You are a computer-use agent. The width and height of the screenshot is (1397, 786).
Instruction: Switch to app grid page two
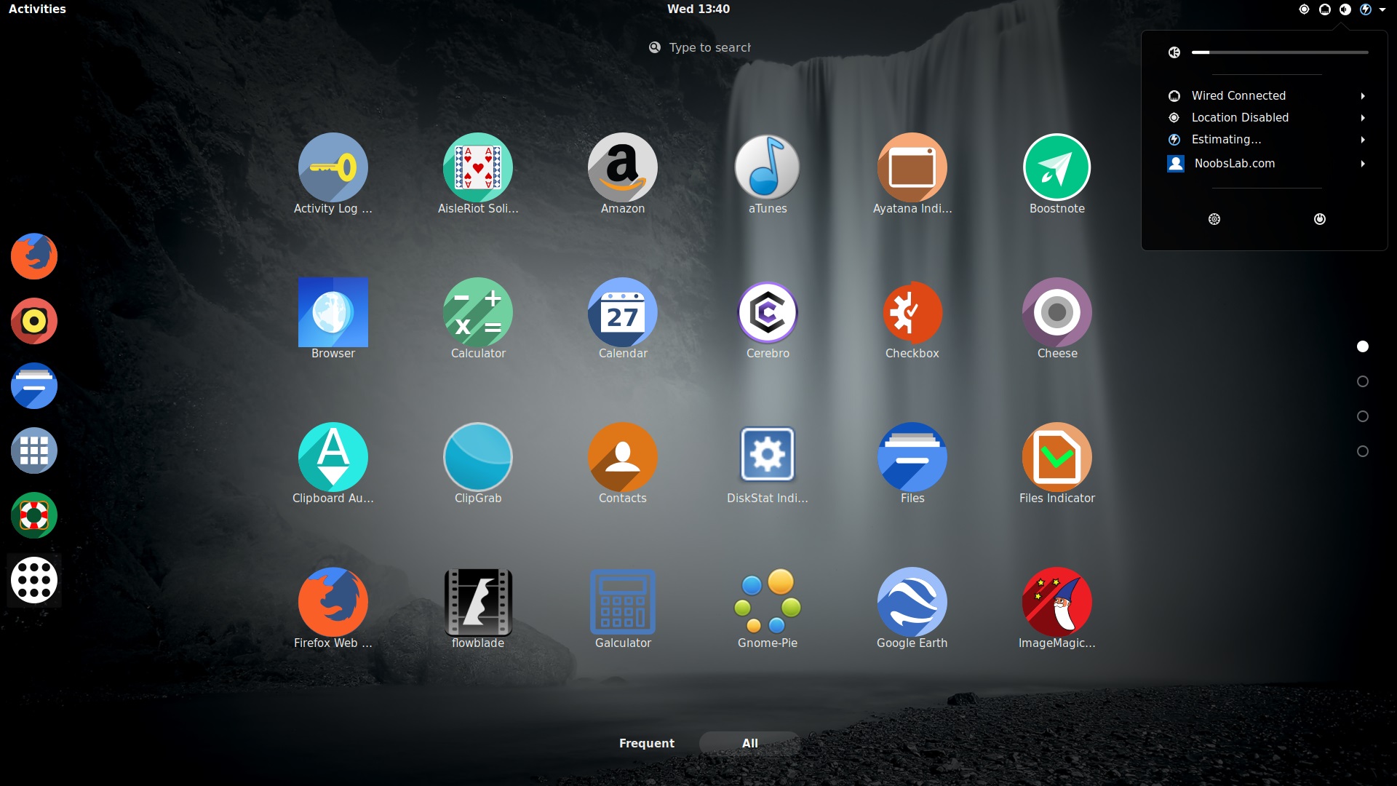[x=1363, y=381]
